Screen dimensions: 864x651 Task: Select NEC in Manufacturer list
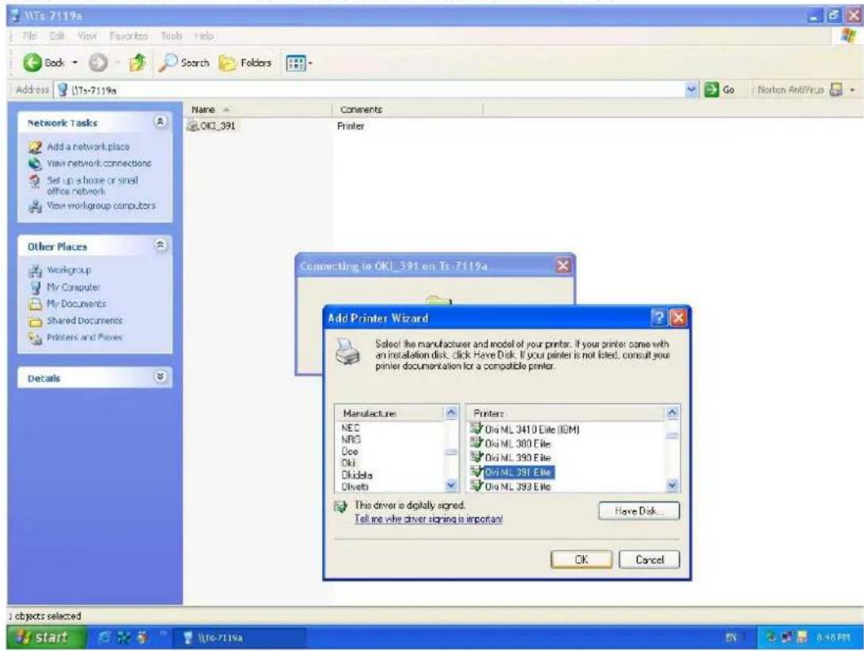tap(351, 428)
